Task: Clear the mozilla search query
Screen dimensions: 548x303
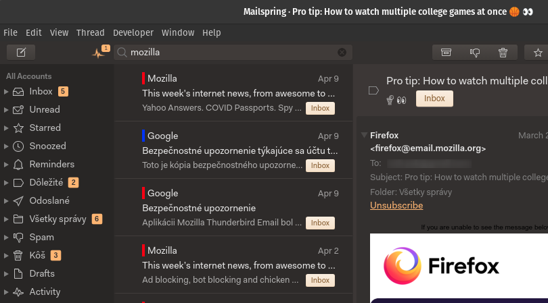Action: pos(342,53)
